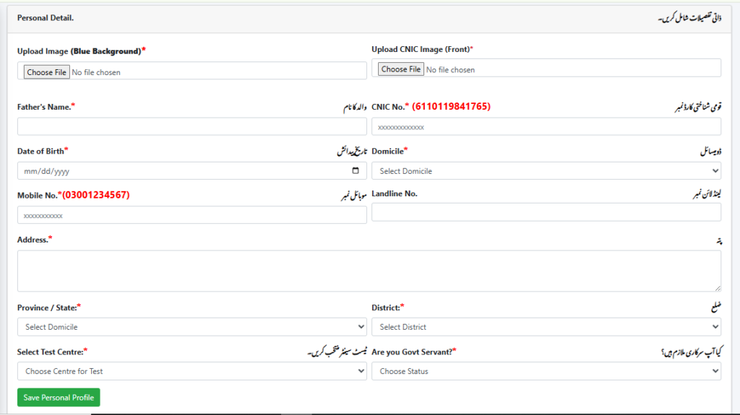
Task: Click 'No file chosen' beside Upload CNIC Image
Action: [x=450, y=70]
